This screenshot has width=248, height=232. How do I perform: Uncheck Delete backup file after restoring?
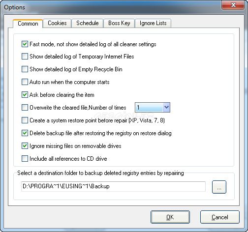[x=25, y=133]
